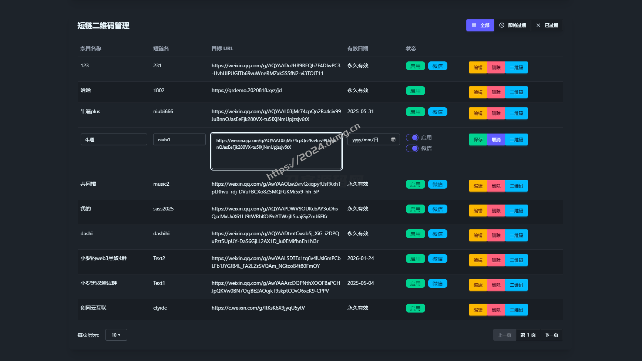
Task: Open the yyyy/mm/日 date picker field
Action: [370, 139]
